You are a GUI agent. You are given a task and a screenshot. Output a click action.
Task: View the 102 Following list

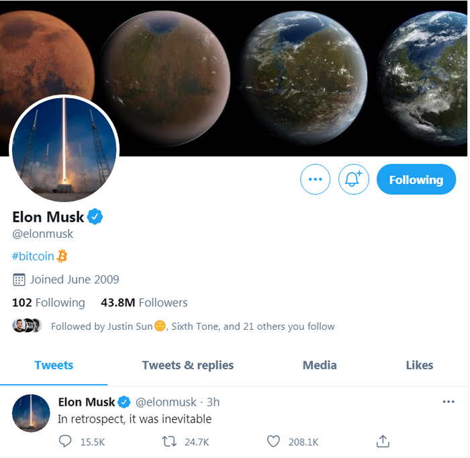click(x=48, y=302)
